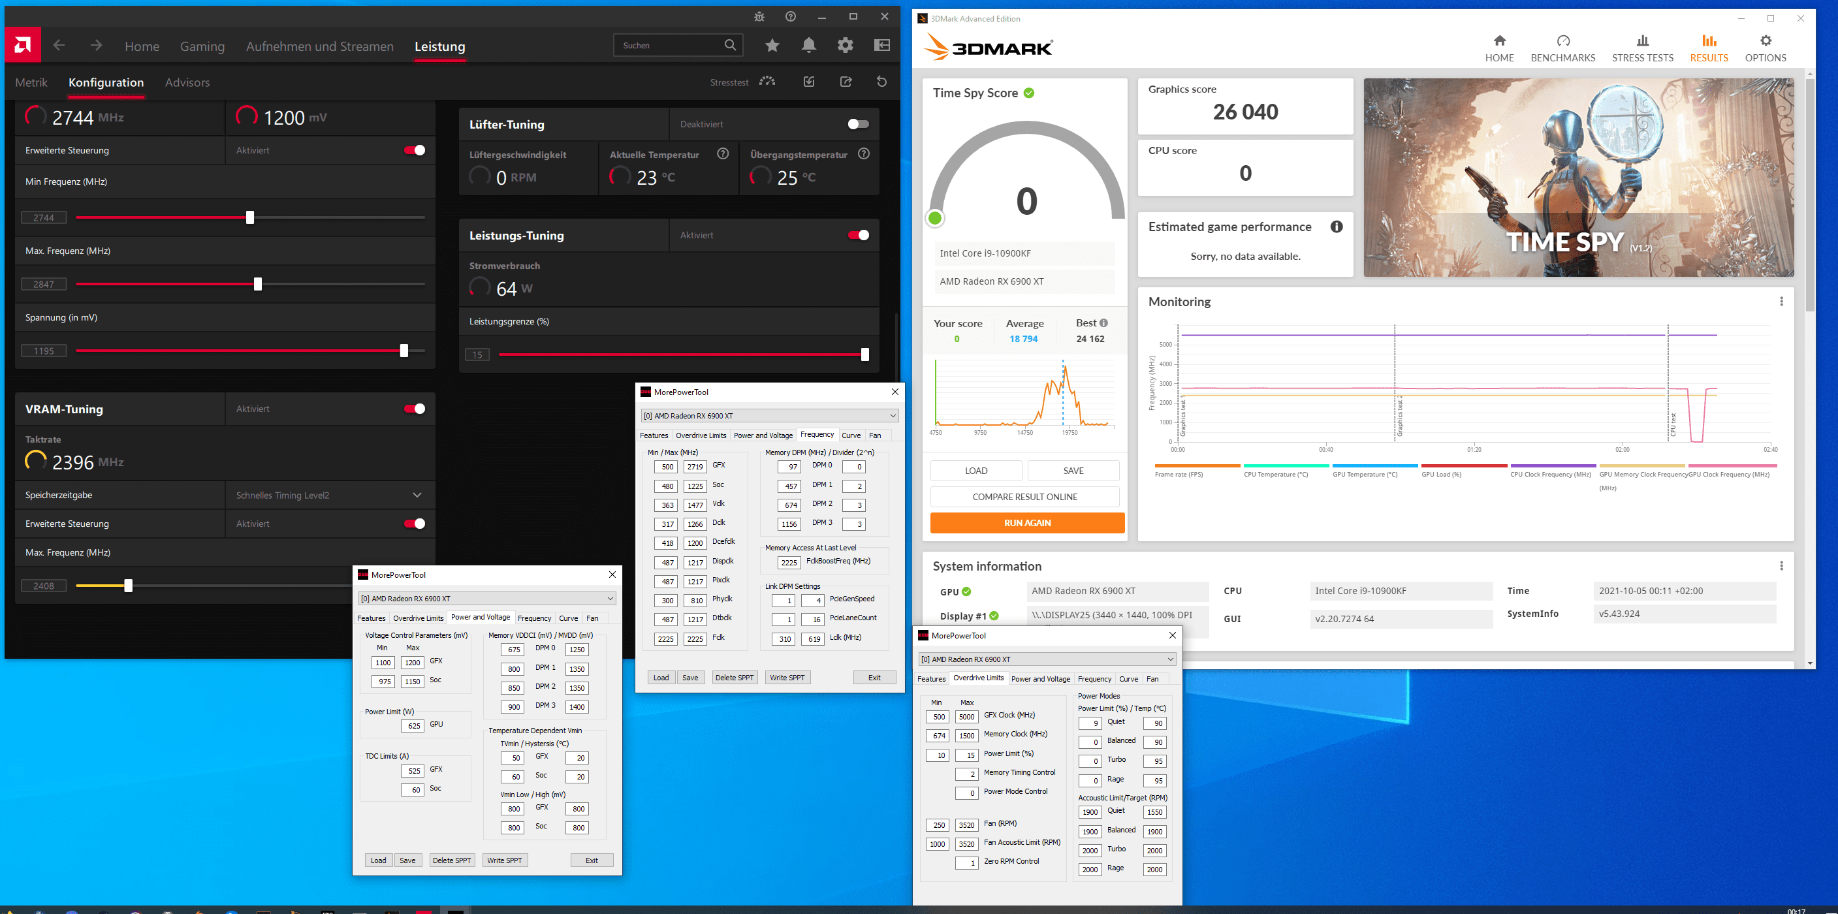Screen dimensions: 1838x914
Task: Switch to the Advisors sub-tab
Action: coord(187,83)
